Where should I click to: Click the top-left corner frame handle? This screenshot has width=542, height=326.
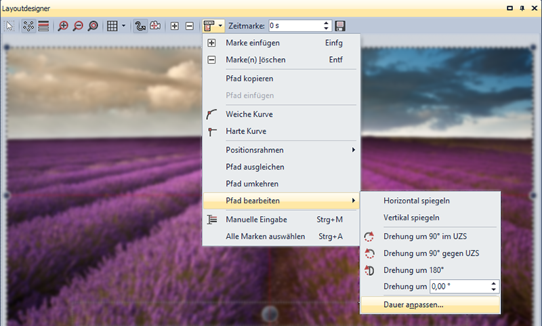click(x=7, y=47)
